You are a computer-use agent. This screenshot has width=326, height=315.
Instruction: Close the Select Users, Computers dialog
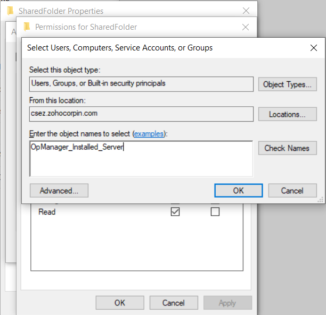click(314, 48)
